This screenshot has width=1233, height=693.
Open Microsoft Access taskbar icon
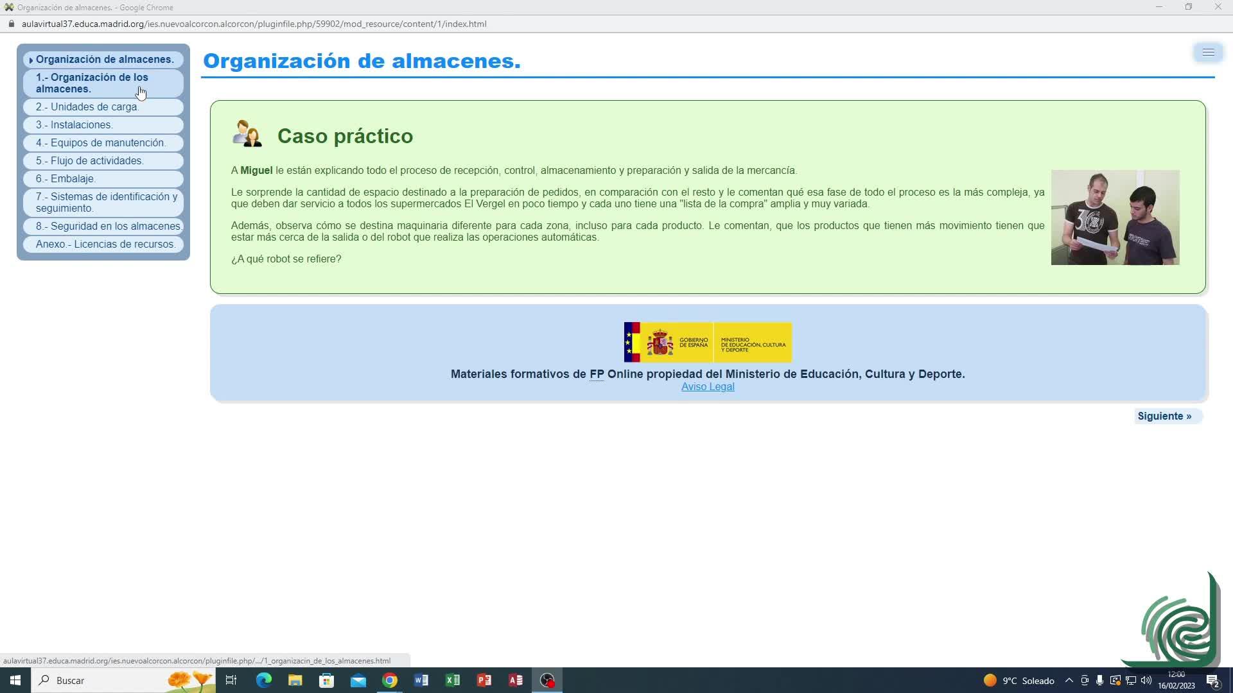pos(516,680)
